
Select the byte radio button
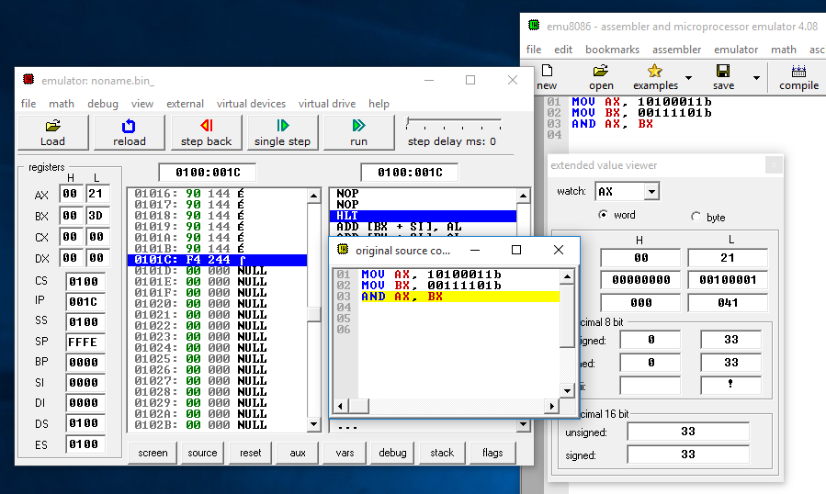click(696, 218)
